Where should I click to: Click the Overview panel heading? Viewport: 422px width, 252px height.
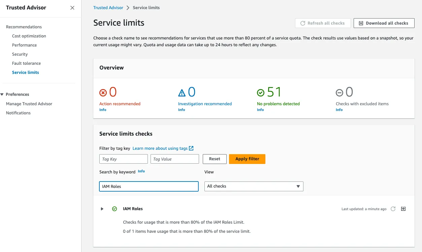click(x=111, y=68)
